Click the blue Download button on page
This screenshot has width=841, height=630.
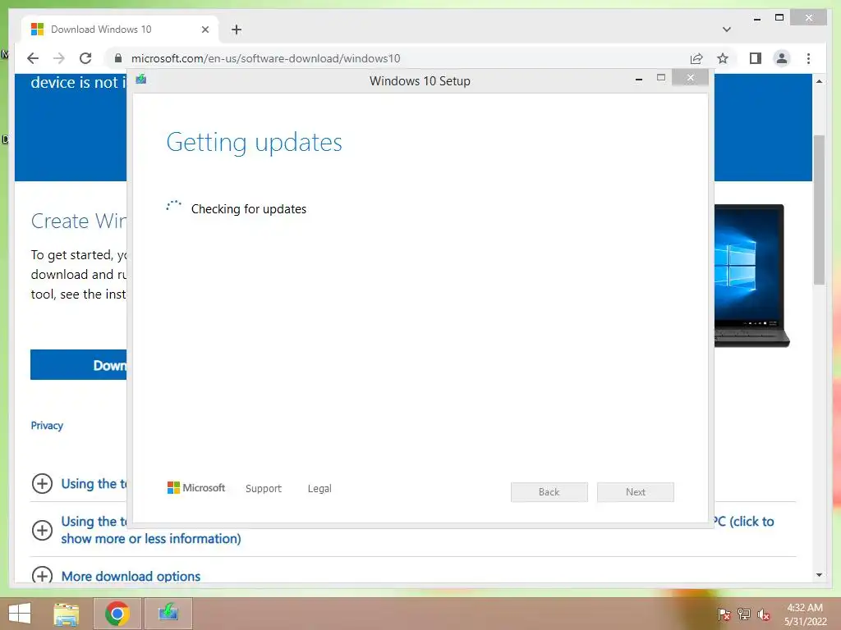coord(78,365)
